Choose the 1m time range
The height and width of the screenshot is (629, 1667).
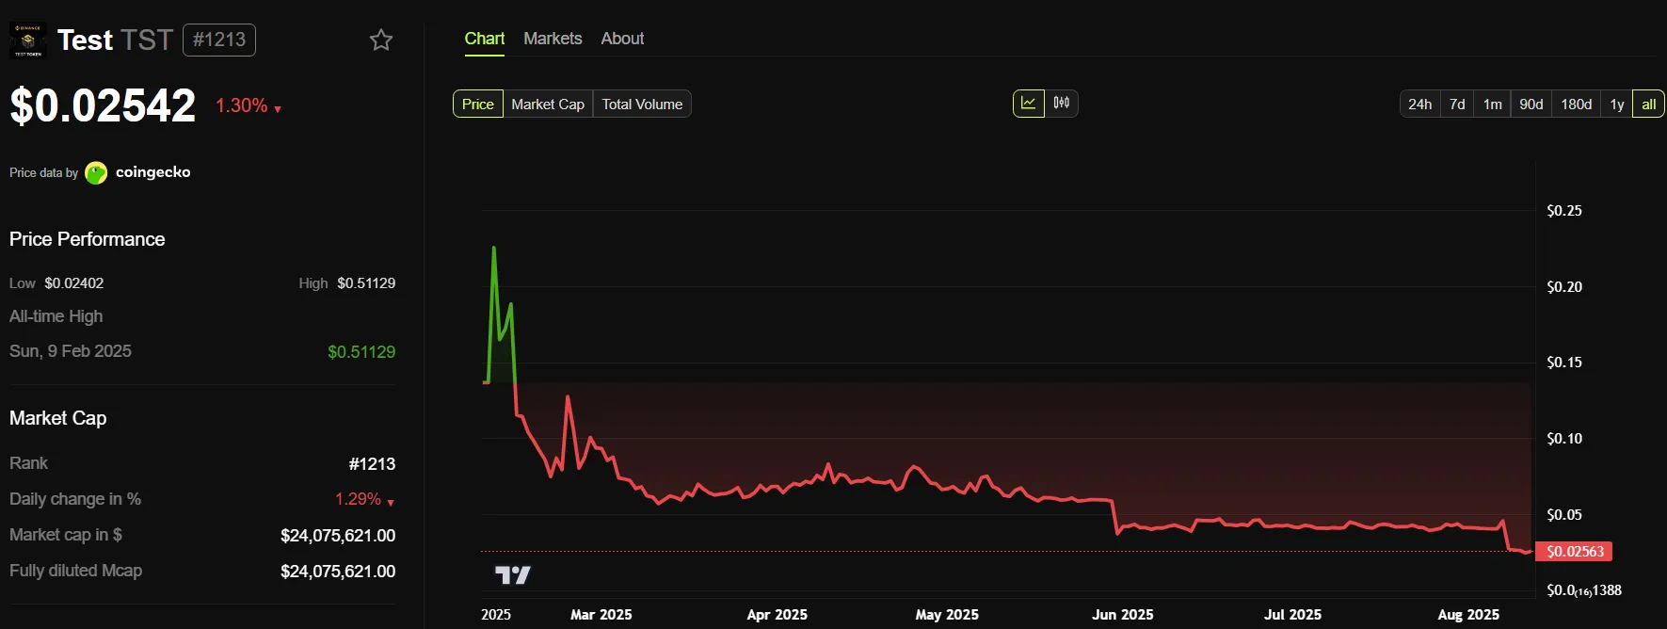pyautogui.click(x=1492, y=105)
